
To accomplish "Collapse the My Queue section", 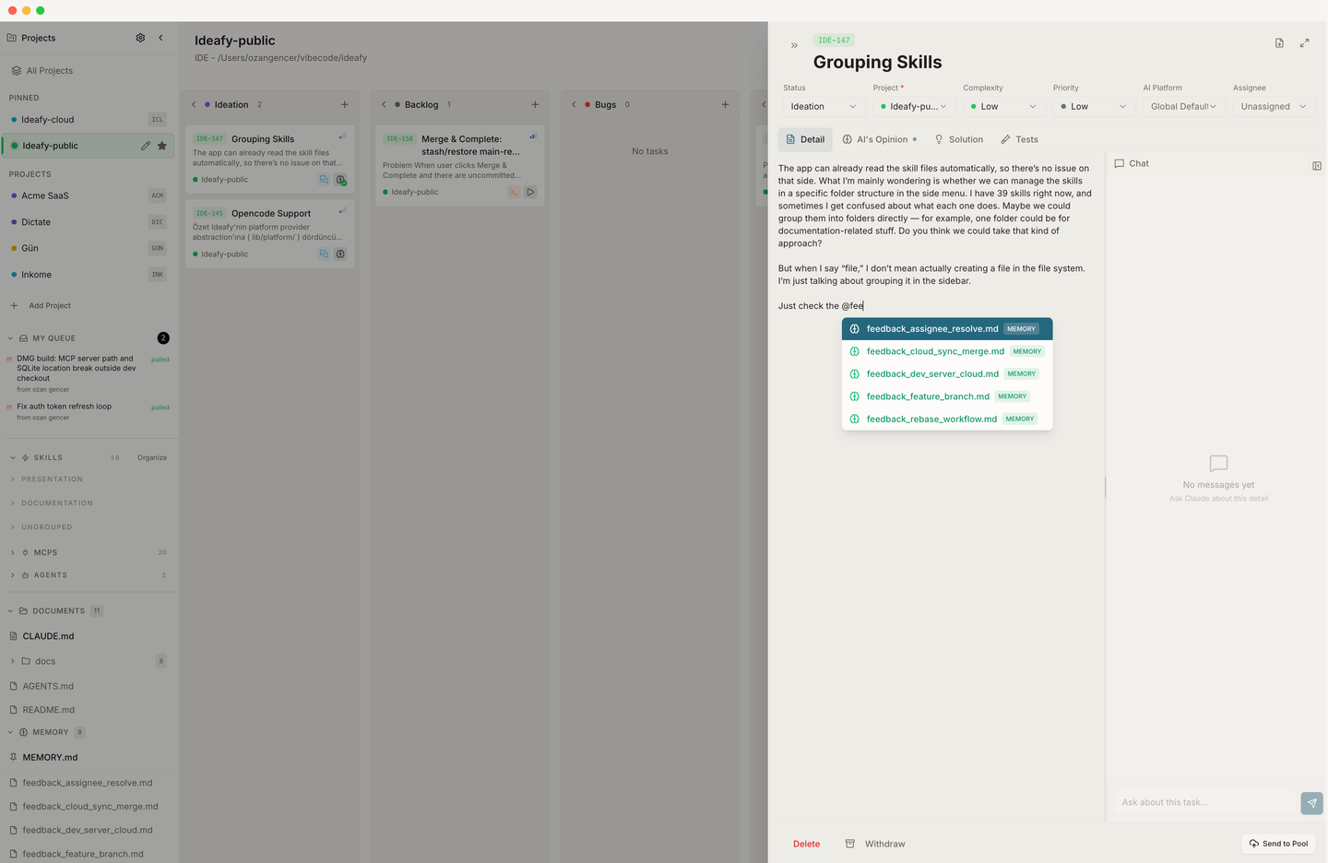I will point(11,338).
